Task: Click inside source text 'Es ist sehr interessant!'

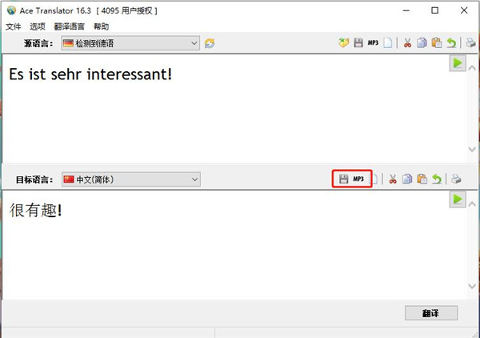Action: point(90,74)
